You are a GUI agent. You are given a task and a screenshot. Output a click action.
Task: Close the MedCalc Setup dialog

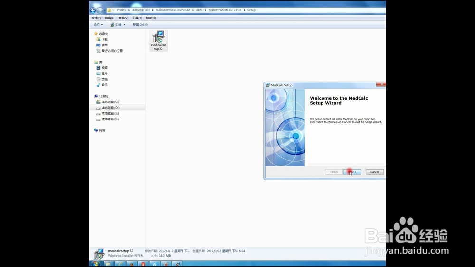381,84
